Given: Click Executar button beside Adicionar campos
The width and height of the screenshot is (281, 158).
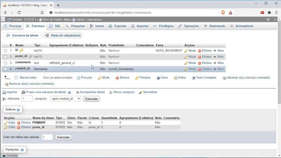Looking at the screenshot, I should tap(91, 99).
